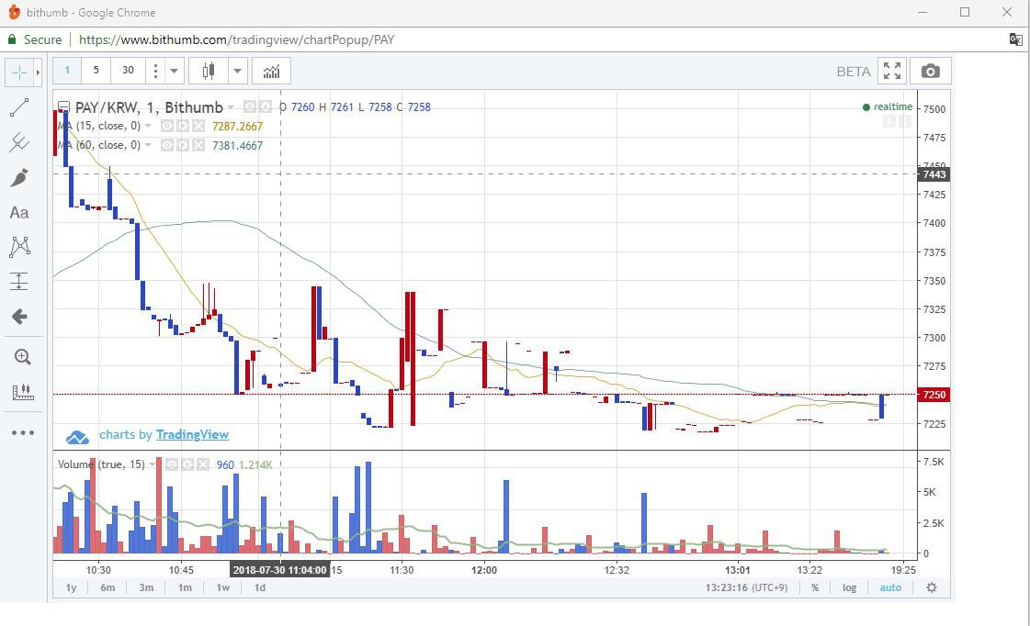Click the MA 60 value 7381.4667
1030x626 pixels.
[237, 145]
